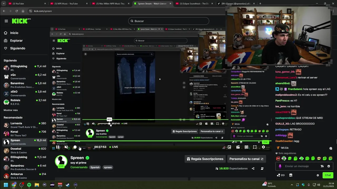Open Steam from taskbar
337x189 pixels.
[x=68, y=185]
